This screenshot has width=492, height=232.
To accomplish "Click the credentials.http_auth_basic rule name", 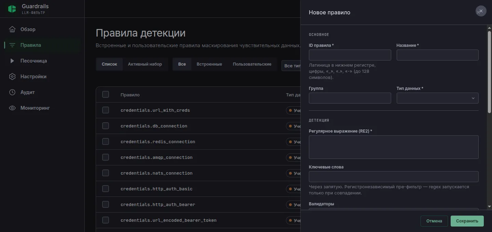I will pos(156,189).
